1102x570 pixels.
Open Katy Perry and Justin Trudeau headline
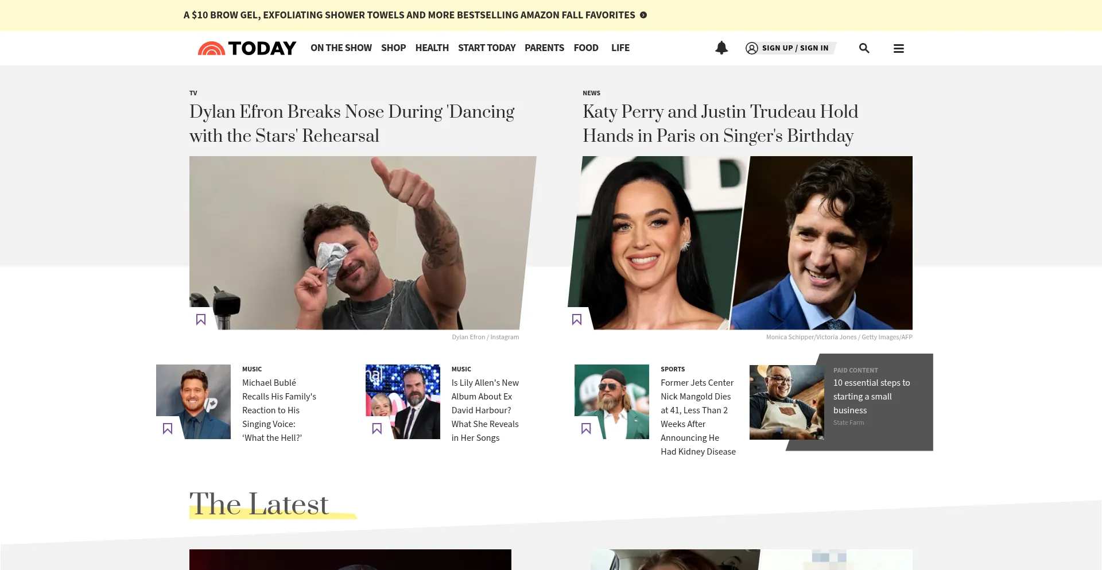pyautogui.click(x=720, y=123)
